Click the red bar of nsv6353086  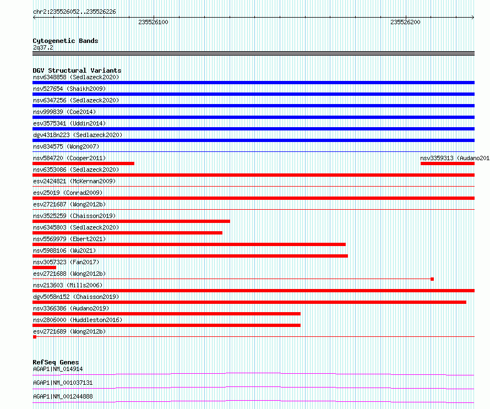(x=253, y=175)
